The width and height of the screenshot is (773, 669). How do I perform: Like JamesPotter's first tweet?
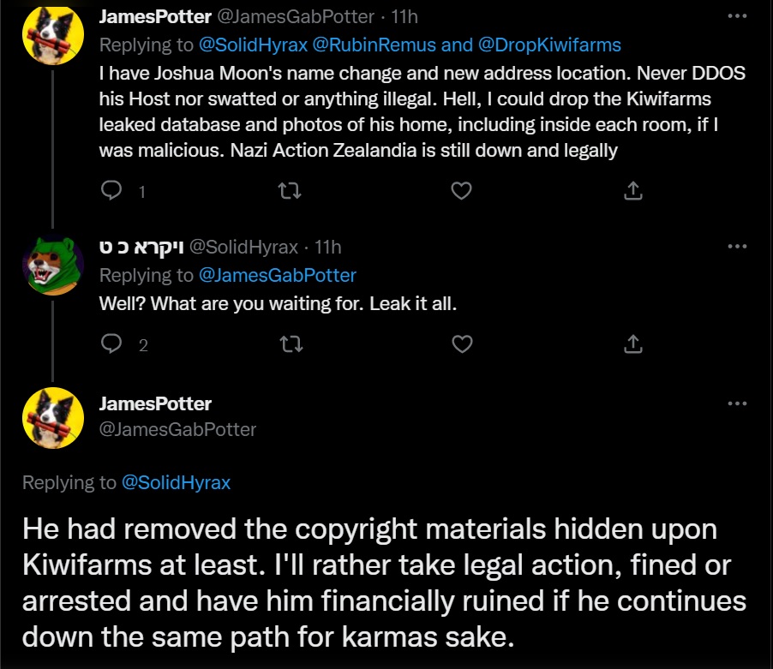462,191
